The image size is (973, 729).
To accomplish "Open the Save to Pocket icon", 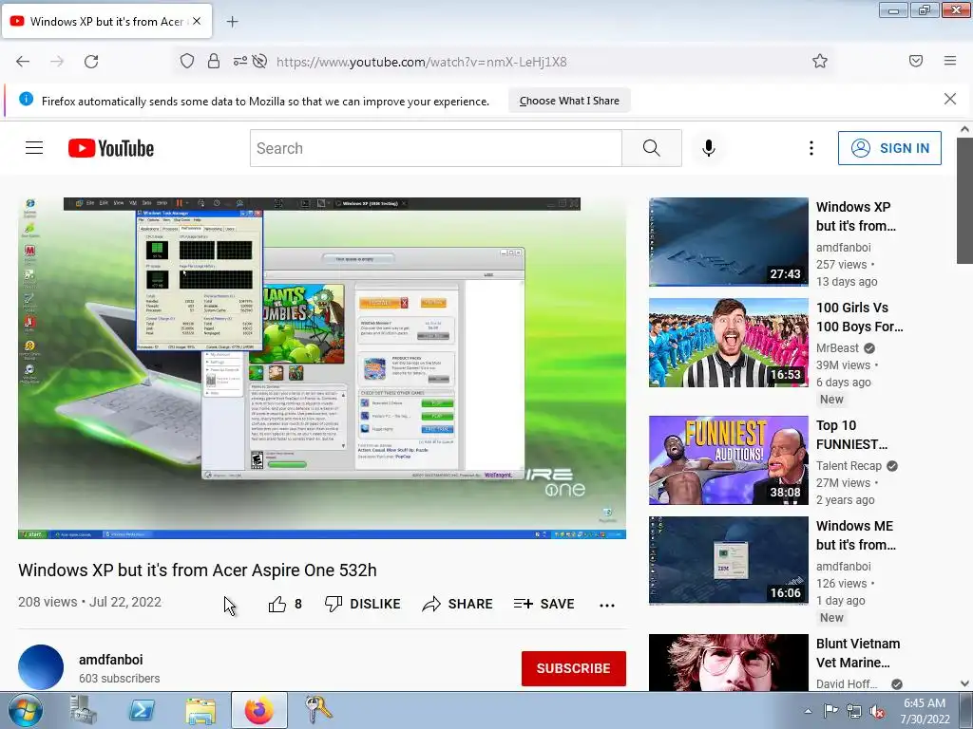I will coord(916,61).
